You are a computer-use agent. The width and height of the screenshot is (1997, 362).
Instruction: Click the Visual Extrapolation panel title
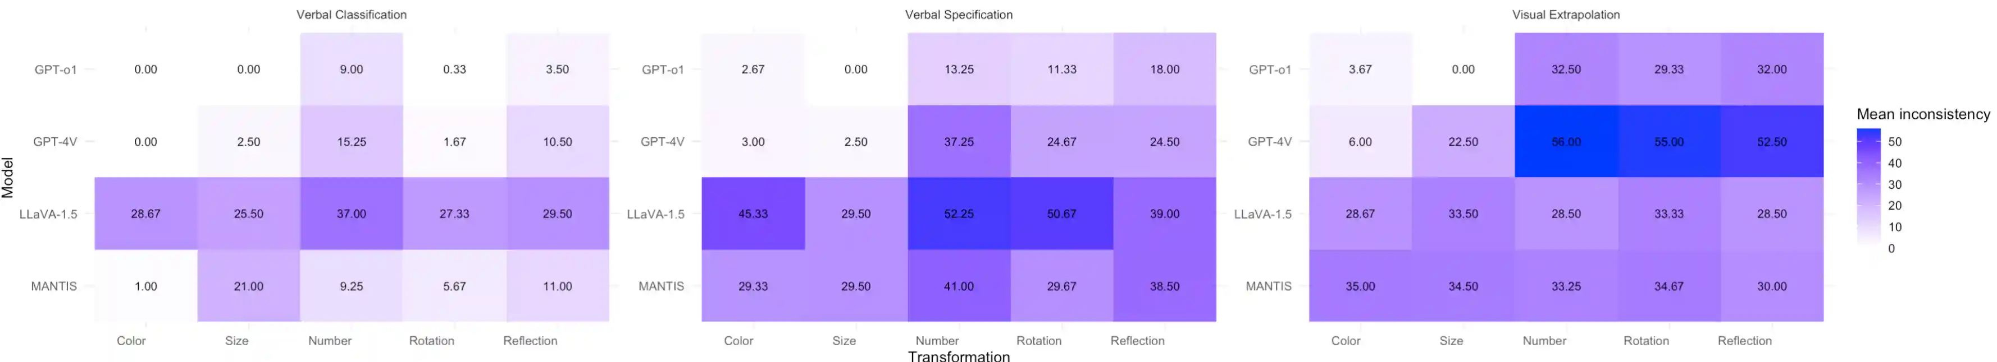pyautogui.click(x=1565, y=15)
